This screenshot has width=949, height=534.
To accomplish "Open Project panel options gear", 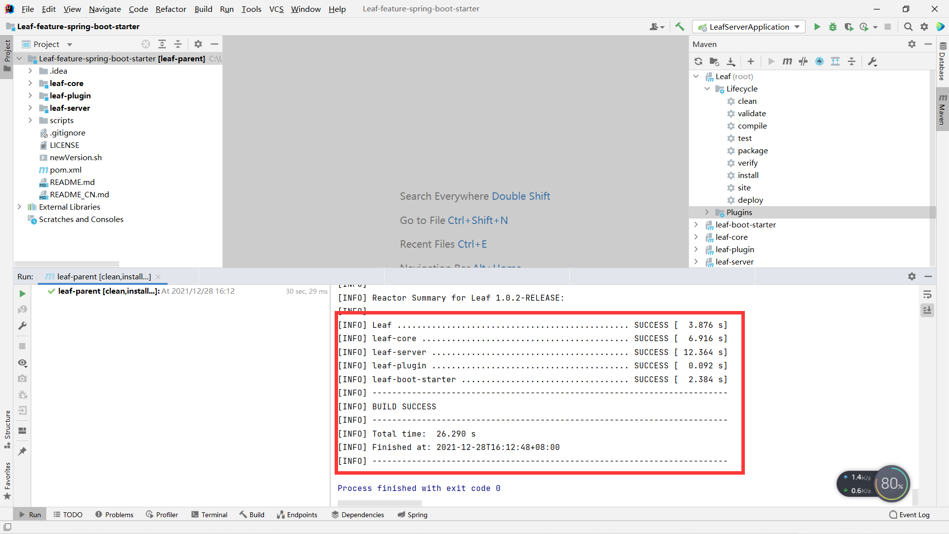I will (198, 44).
